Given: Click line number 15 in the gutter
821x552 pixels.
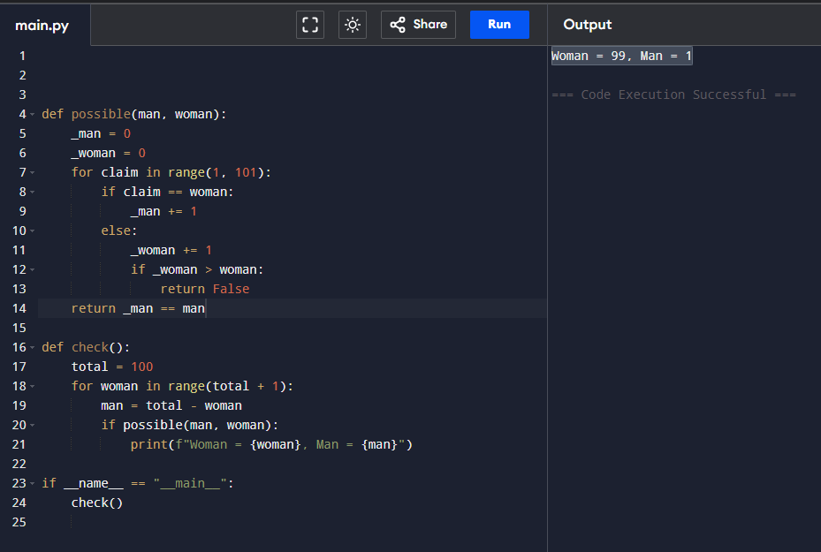Looking at the screenshot, I should click(x=19, y=328).
